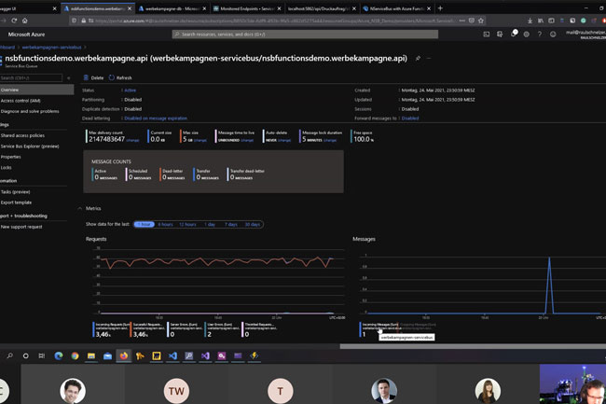The width and height of the screenshot is (606, 404).
Task: Open Access control (IAM)
Action: coord(21,101)
